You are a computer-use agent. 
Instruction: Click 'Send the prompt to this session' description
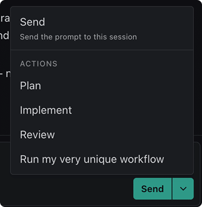(x=78, y=37)
